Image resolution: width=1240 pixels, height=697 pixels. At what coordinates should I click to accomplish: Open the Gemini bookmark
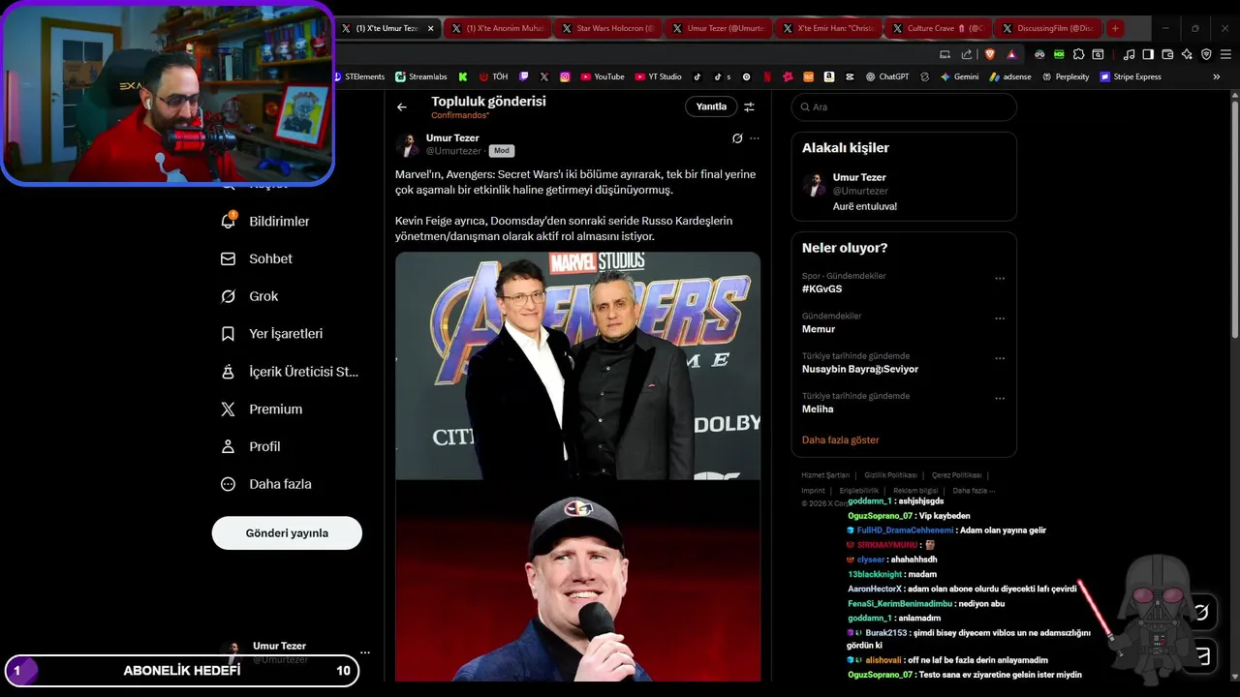[x=959, y=76]
